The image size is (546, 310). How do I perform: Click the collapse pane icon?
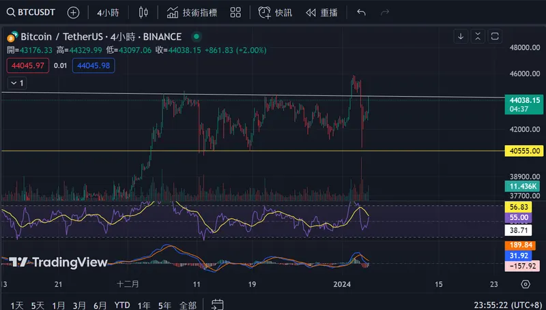pos(476,36)
